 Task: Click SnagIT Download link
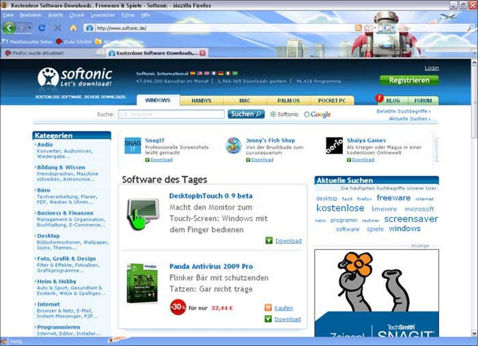click(x=161, y=160)
